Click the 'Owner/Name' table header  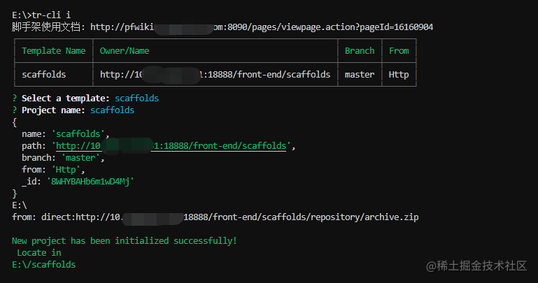point(125,51)
